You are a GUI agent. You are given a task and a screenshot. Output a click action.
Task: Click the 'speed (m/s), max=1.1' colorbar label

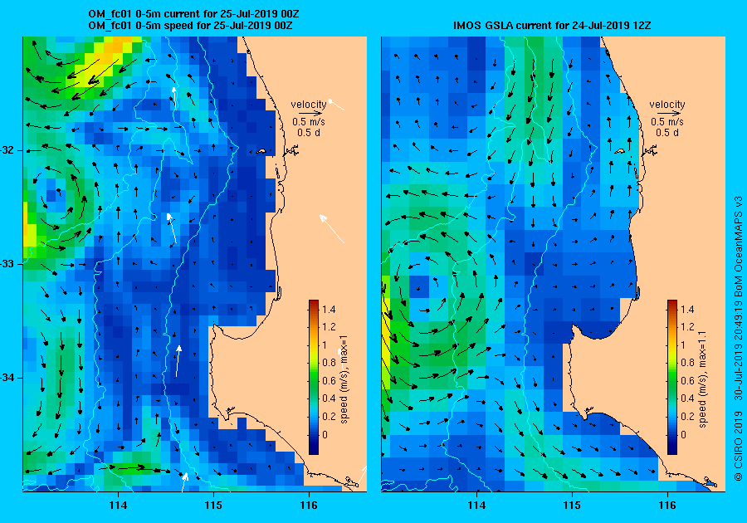point(703,379)
